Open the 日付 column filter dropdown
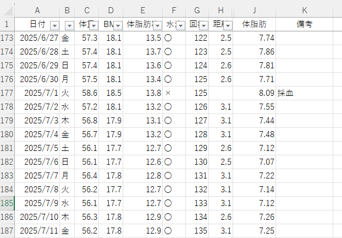Screen dimensions: 342x238 pyautogui.click(x=54, y=26)
